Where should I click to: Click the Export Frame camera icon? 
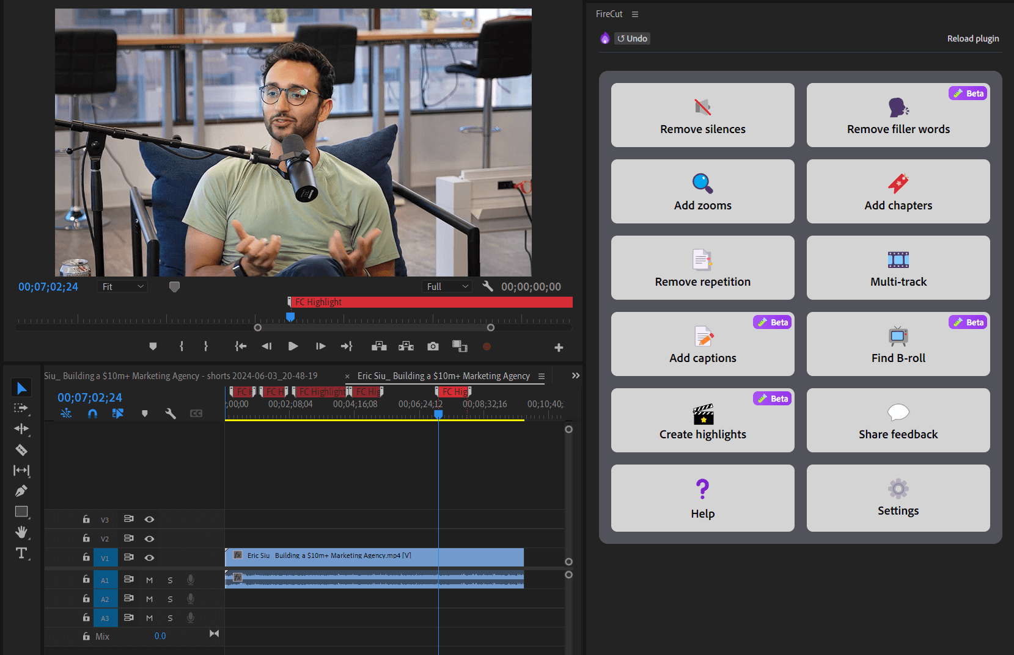tap(433, 346)
